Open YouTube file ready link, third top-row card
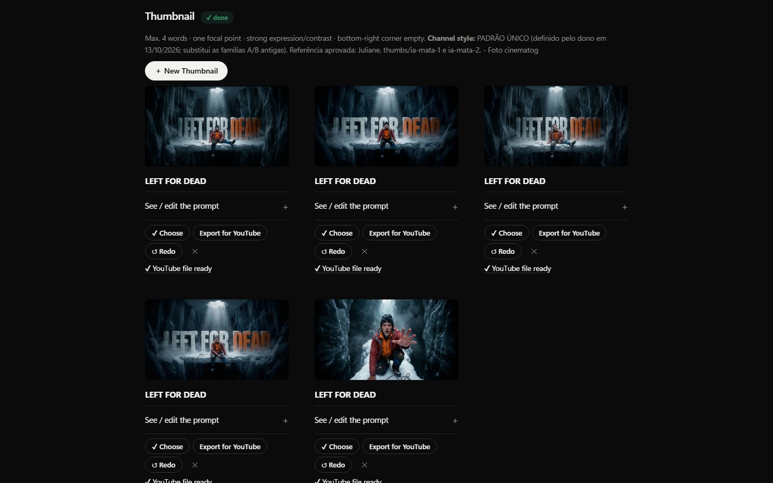Viewport: 773px width, 483px height. (x=517, y=268)
